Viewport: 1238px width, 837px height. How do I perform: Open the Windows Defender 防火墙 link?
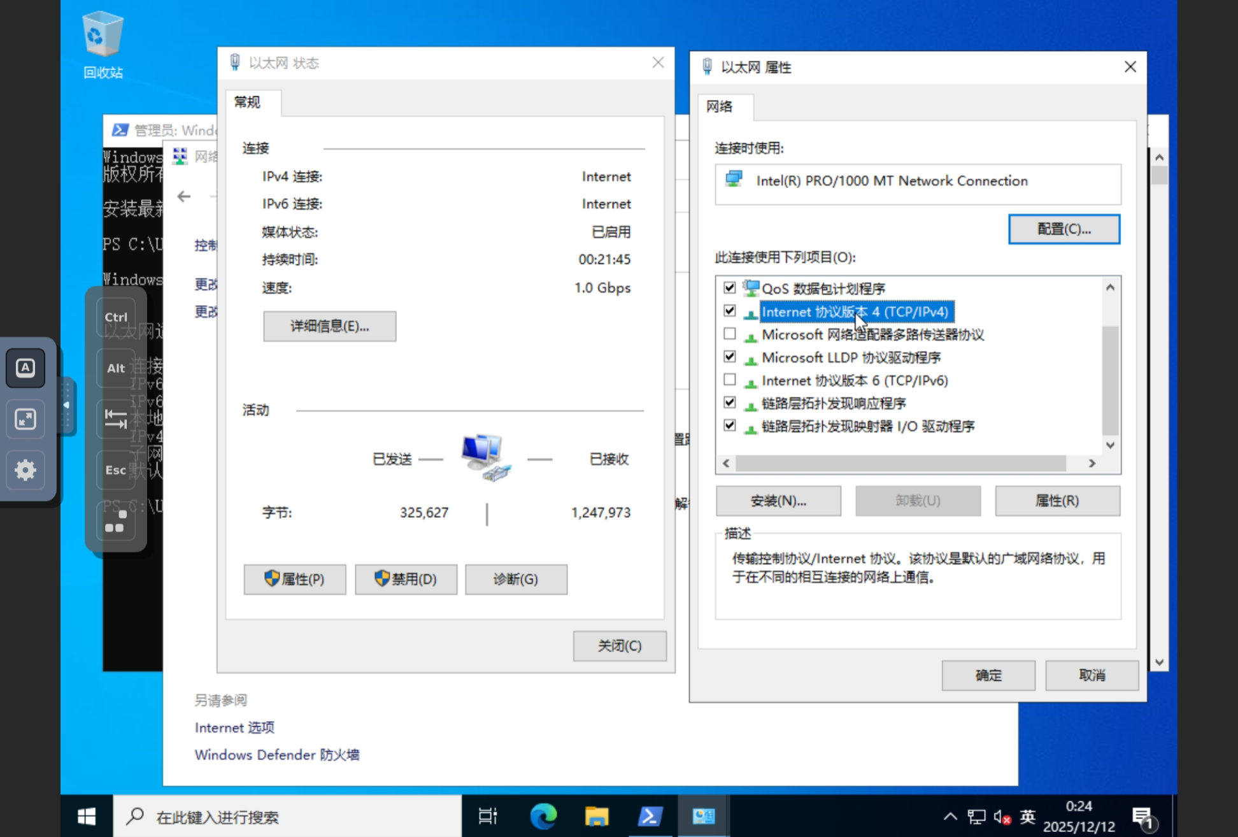[x=277, y=755]
